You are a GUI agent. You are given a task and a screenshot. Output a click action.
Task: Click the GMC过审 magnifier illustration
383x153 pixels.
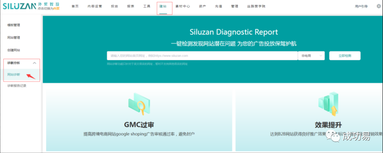click(139, 104)
